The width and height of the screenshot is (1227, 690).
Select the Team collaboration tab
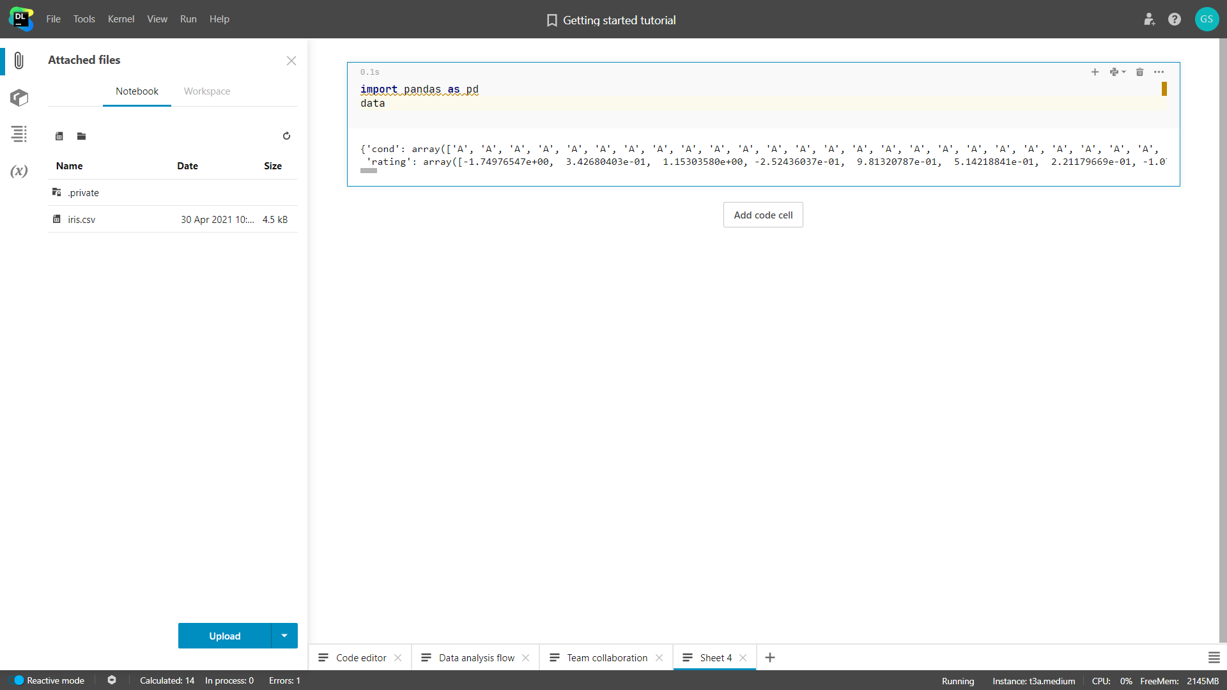(x=606, y=657)
